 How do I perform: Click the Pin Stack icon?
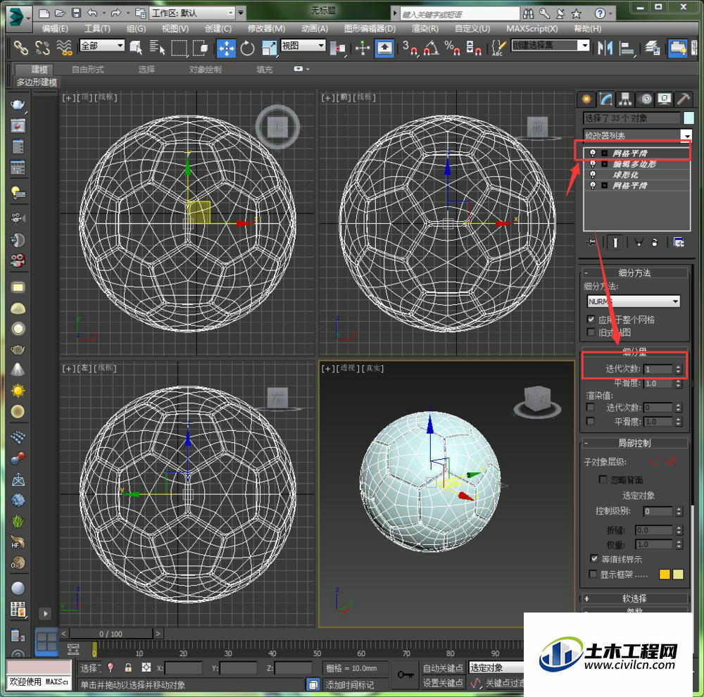click(x=591, y=242)
